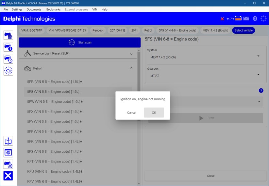Click the Petrol engine icon
The image size is (269, 186).
(x=28, y=68)
